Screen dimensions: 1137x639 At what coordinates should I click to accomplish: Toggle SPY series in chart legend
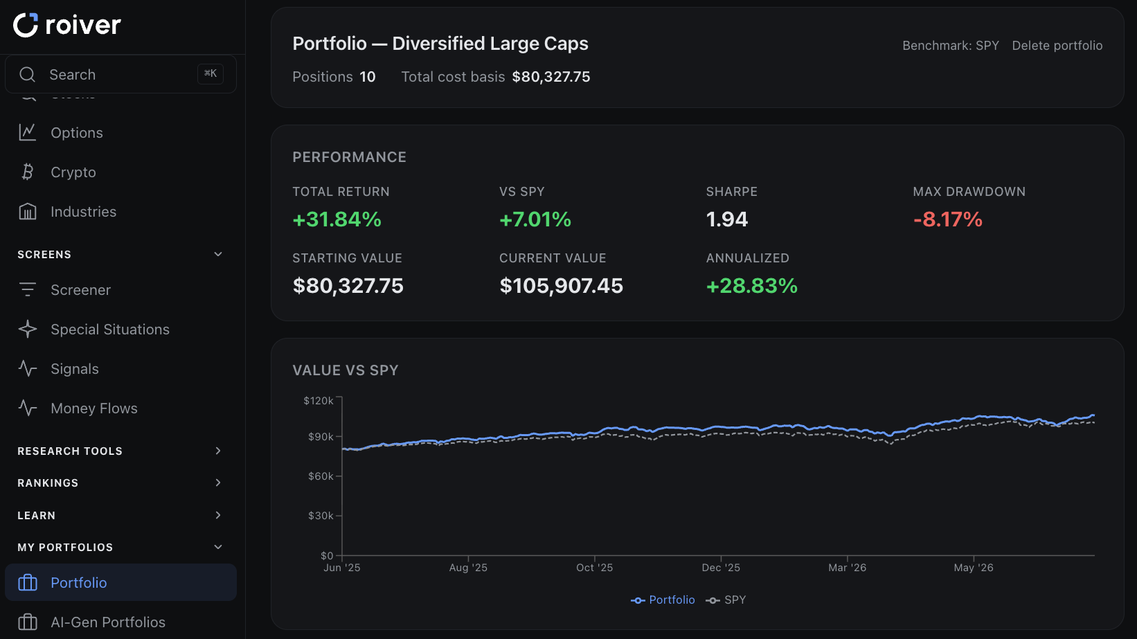point(726,600)
